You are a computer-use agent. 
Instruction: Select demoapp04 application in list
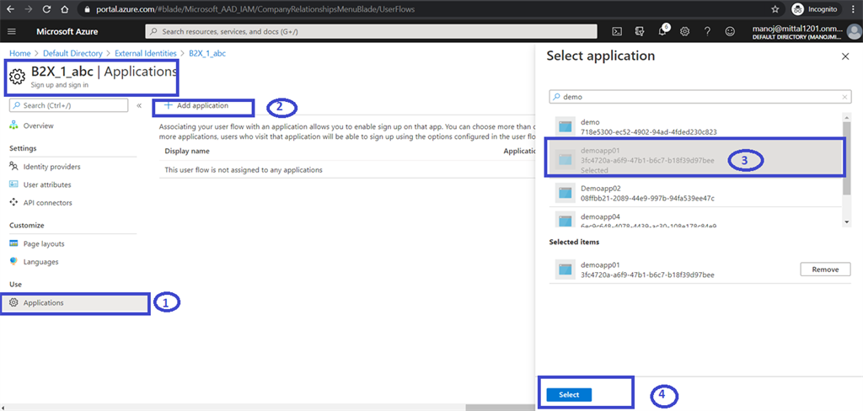pyautogui.click(x=695, y=220)
